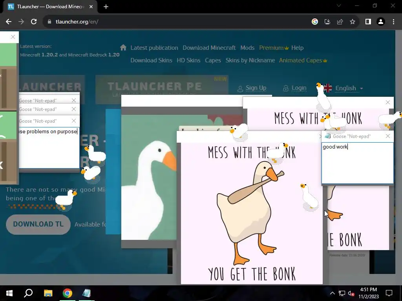Viewport: 402px width, 301px height.
Task: Go back in Chrome browser history
Action: click(9, 22)
